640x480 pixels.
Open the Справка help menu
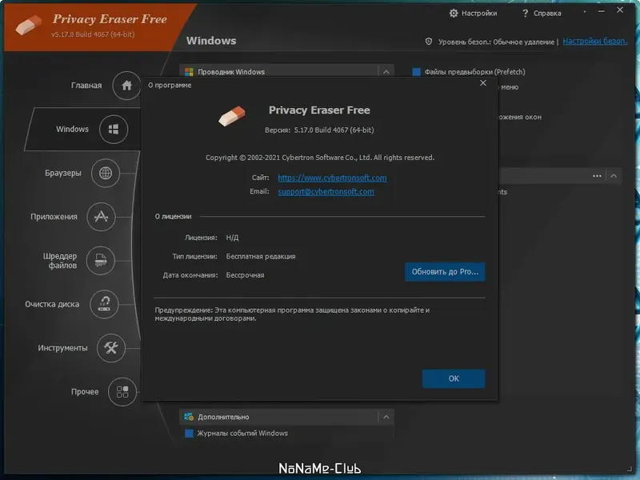coord(542,13)
